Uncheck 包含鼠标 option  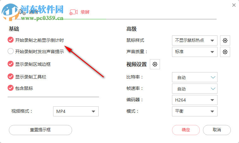[10, 88]
